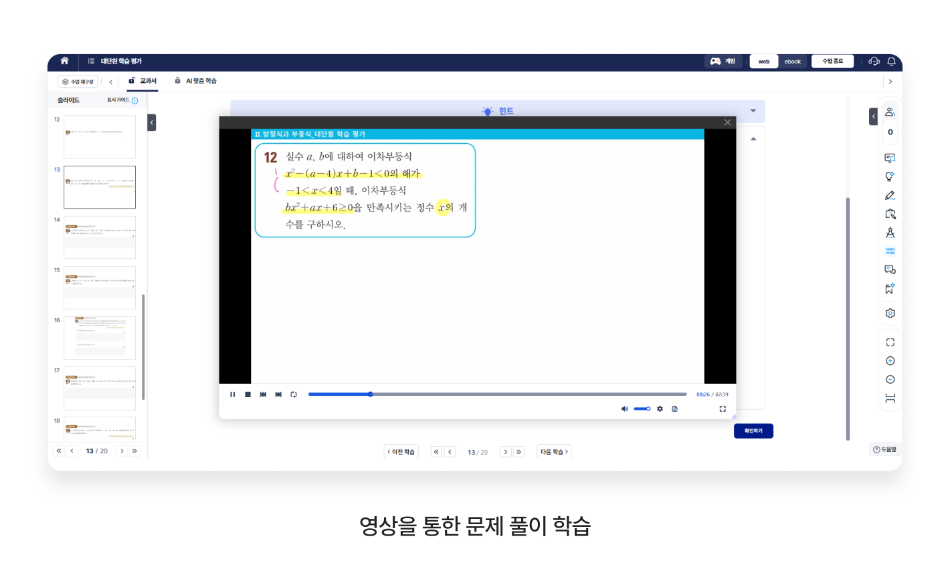Switch to ebook mode
Image resolution: width=950 pixels, height=577 pixels.
point(793,62)
